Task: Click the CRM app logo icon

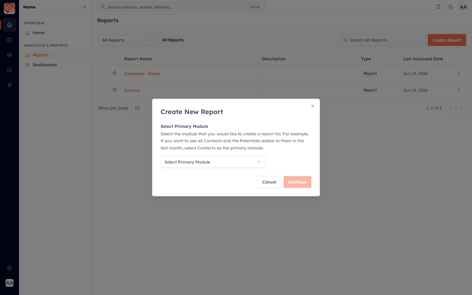Action: (10, 9)
